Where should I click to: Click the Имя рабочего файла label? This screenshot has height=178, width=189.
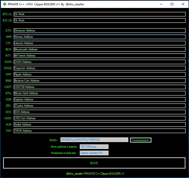64,147
